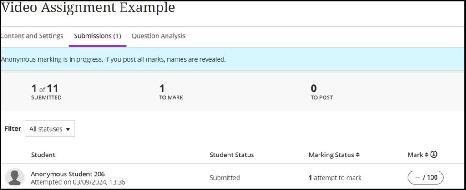Click the 1 attempt to mark text
Image resolution: width=466 pixels, height=190 pixels.
click(335, 178)
